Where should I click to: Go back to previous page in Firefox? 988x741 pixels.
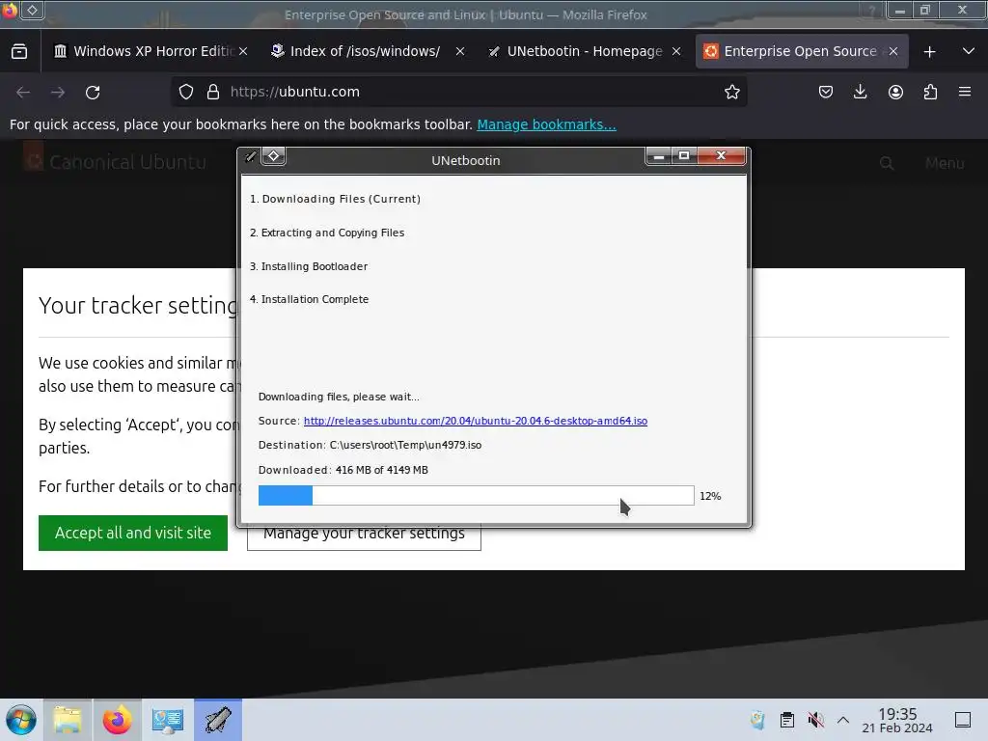coord(23,92)
